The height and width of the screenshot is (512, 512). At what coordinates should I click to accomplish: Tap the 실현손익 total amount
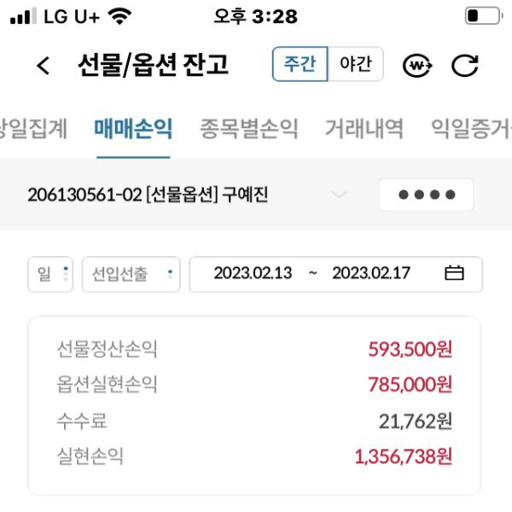coord(403,456)
